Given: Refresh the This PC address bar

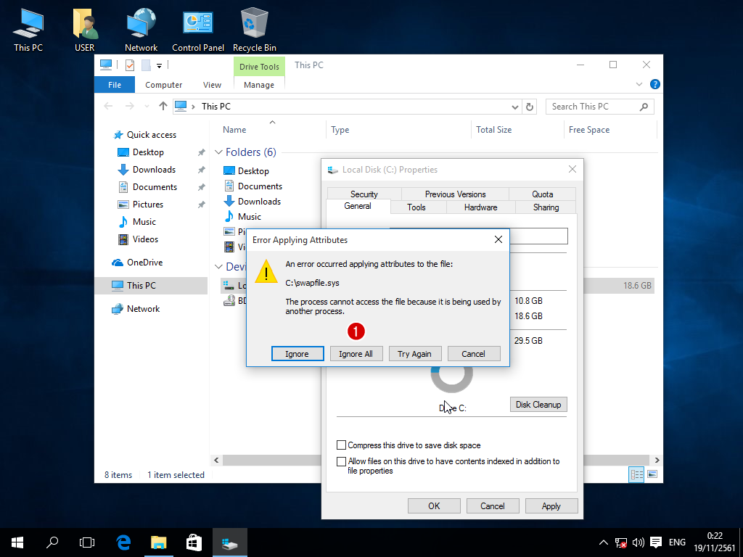Looking at the screenshot, I should [x=530, y=107].
